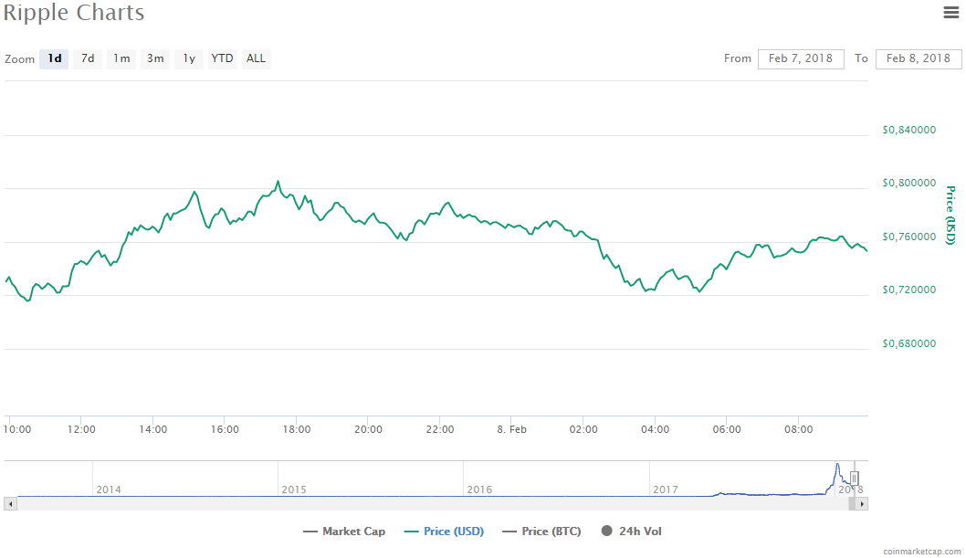Click the 2018 price spike in navigator

point(837,474)
